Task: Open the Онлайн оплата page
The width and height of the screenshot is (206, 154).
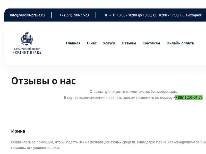Action: tap(180, 43)
